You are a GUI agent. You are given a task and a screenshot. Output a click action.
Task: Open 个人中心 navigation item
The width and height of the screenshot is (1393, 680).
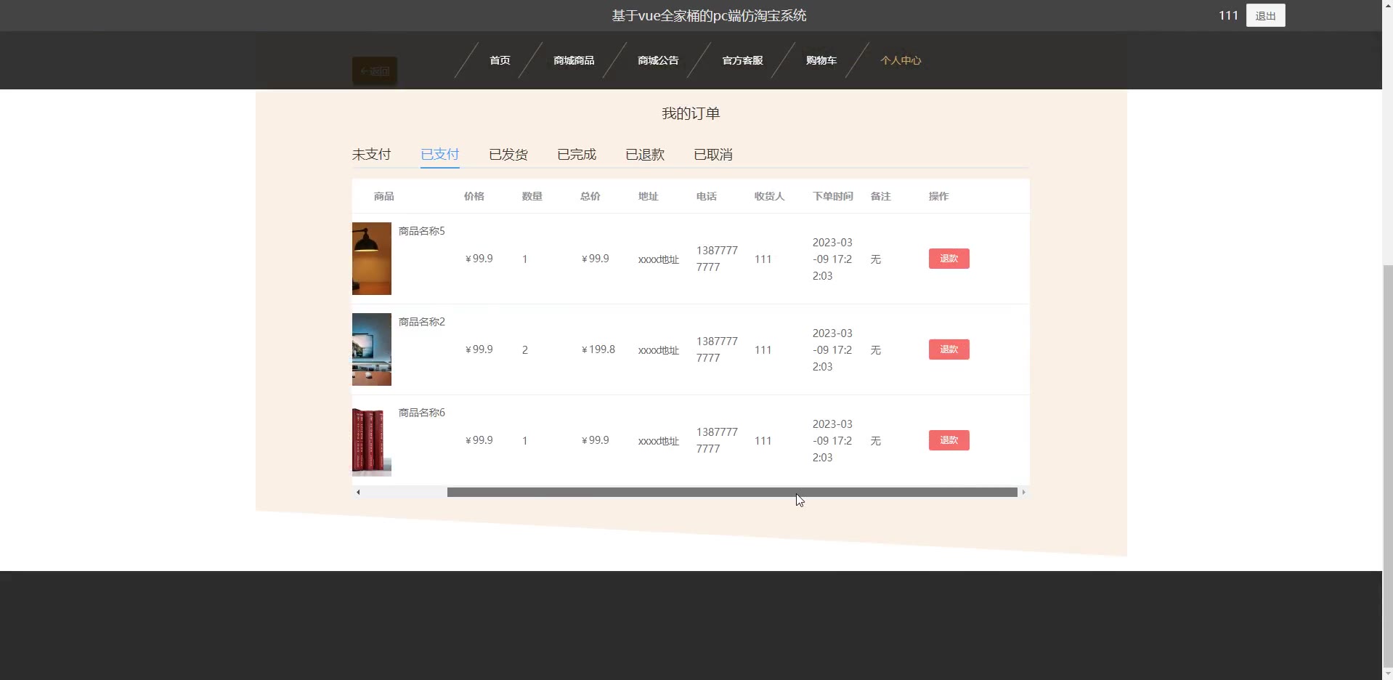point(901,60)
